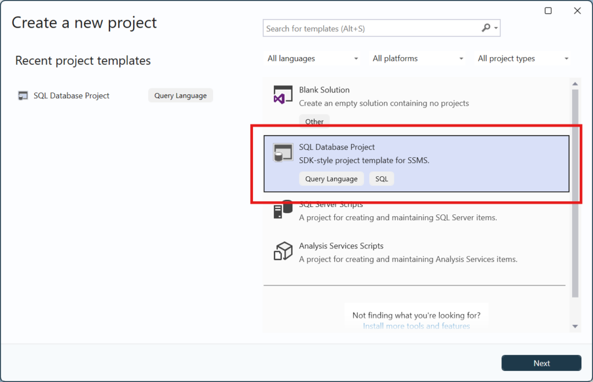Click the Other tag under Blank Solution

314,121
